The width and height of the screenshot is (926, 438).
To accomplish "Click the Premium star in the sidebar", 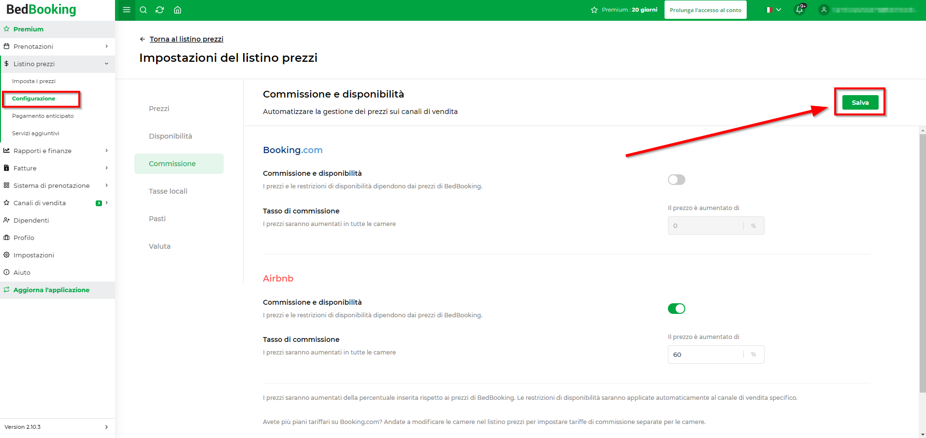I will click(x=6, y=29).
